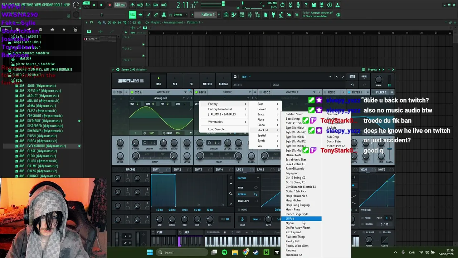The width and height of the screenshot is (458, 258).
Task: Pause playback in FL Studio transport
Action: (94, 5)
